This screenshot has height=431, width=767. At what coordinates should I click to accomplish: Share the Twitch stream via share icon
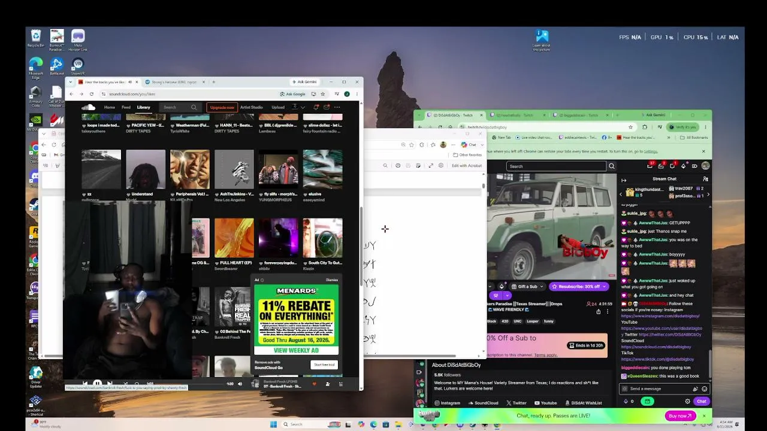coord(598,311)
